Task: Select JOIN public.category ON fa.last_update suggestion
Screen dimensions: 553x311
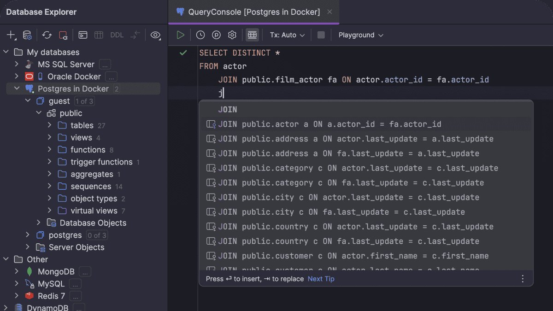Action: (366, 183)
